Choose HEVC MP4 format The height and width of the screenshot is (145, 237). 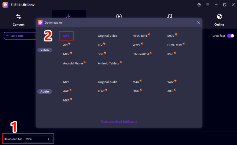tap(140, 36)
